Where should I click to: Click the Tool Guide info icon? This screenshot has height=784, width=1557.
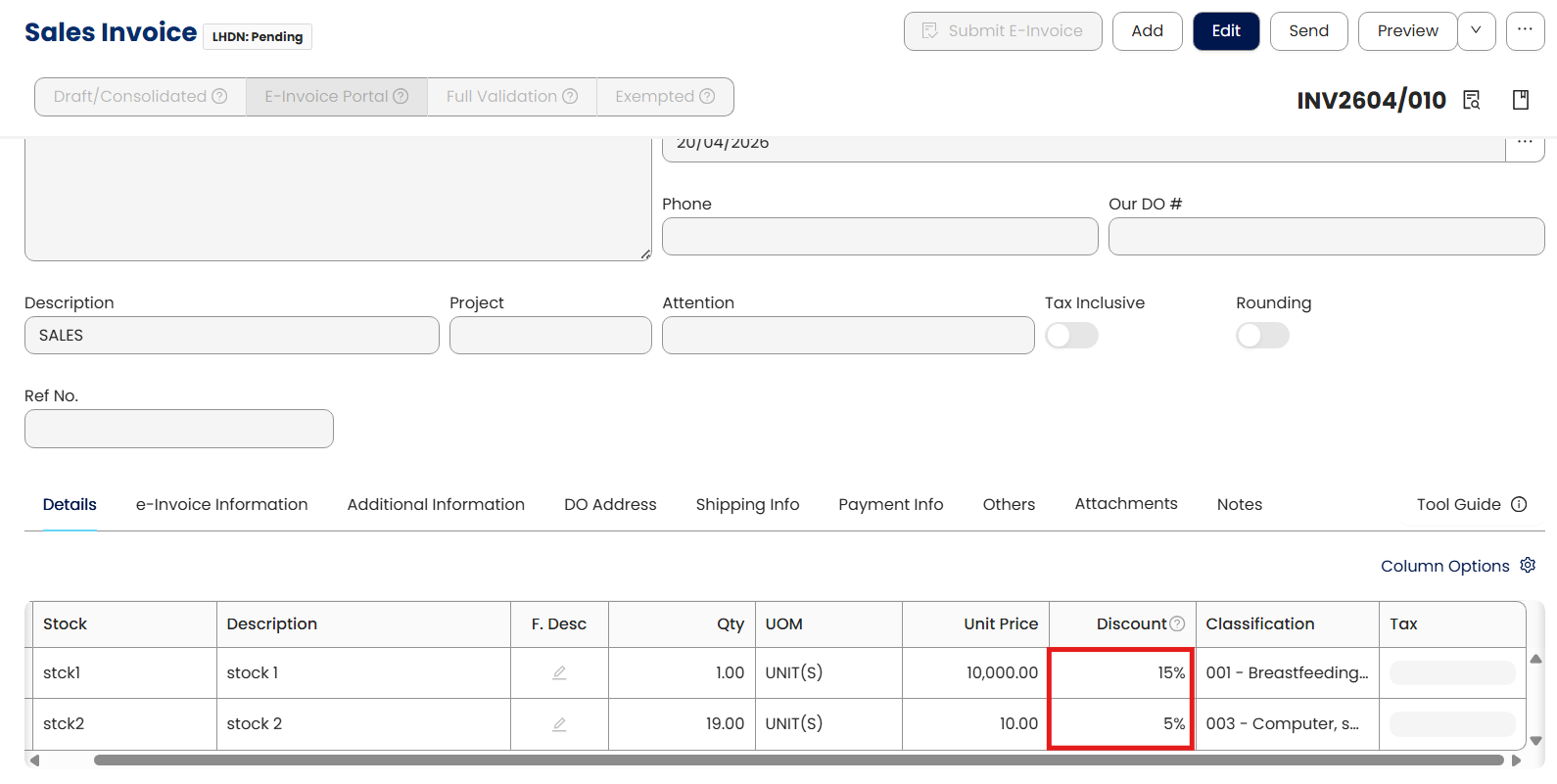click(x=1519, y=505)
